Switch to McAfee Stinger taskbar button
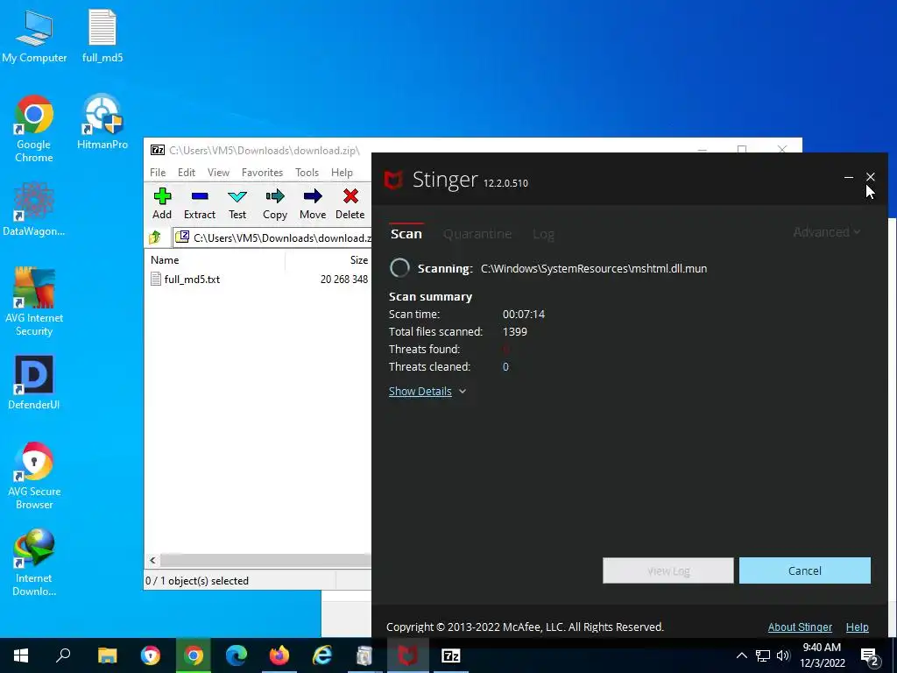Viewport: 897px width, 673px height. 407,655
